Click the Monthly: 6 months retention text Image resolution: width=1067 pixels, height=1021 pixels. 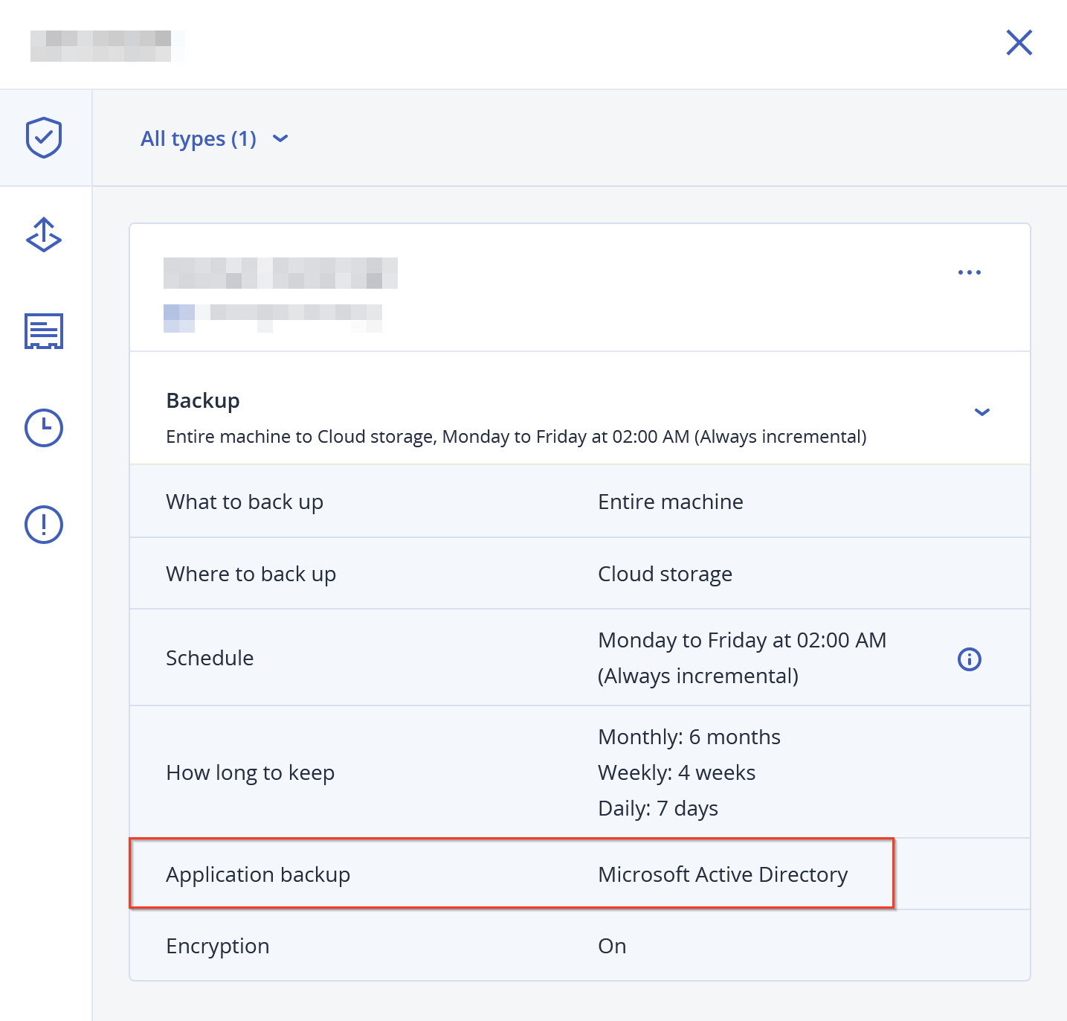pyautogui.click(x=689, y=737)
